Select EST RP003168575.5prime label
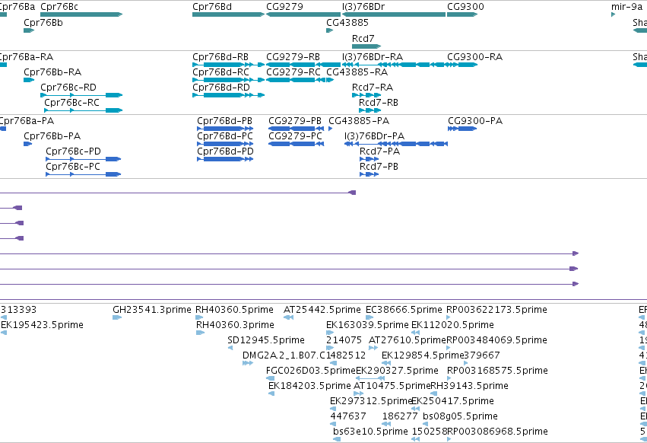 [x=498, y=371]
